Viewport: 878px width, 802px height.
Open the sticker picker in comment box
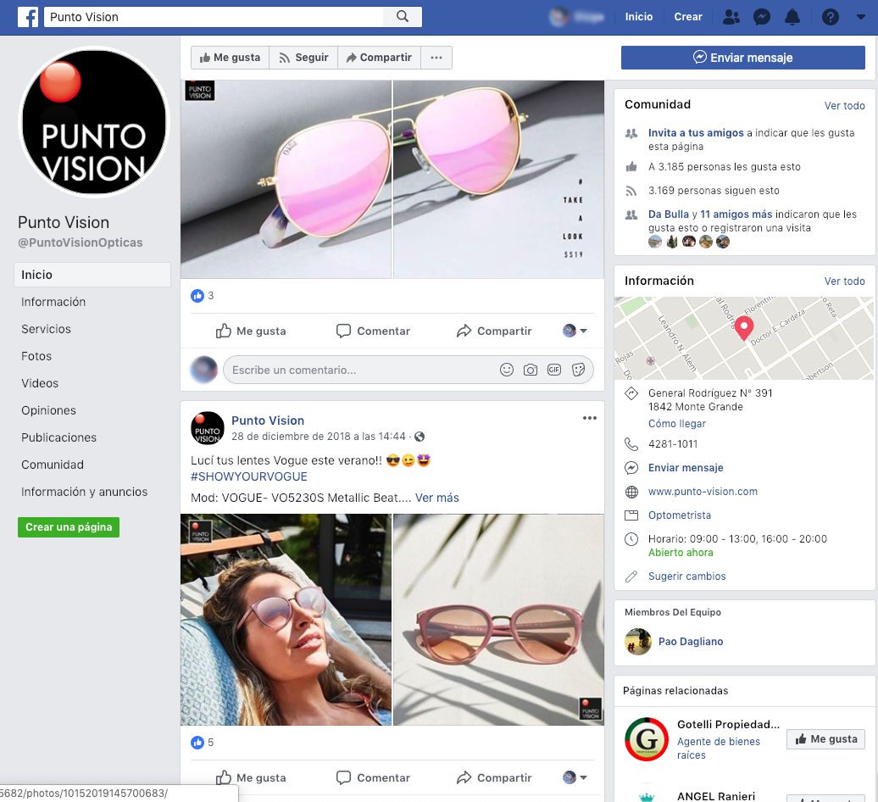click(579, 370)
